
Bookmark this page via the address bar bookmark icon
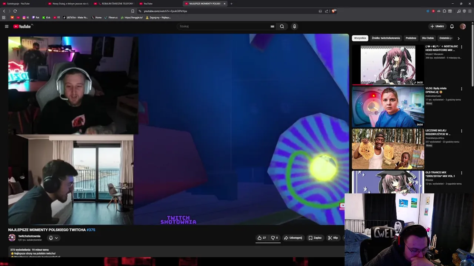pos(133,11)
